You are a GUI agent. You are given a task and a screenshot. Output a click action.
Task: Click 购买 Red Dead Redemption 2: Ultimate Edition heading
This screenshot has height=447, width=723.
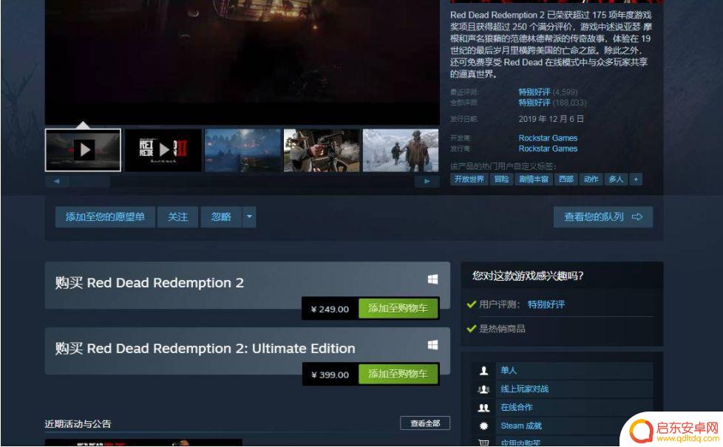(206, 348)
